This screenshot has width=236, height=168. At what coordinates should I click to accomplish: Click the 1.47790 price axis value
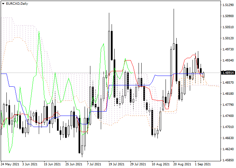pyautogui.click(x=228, y=105)
